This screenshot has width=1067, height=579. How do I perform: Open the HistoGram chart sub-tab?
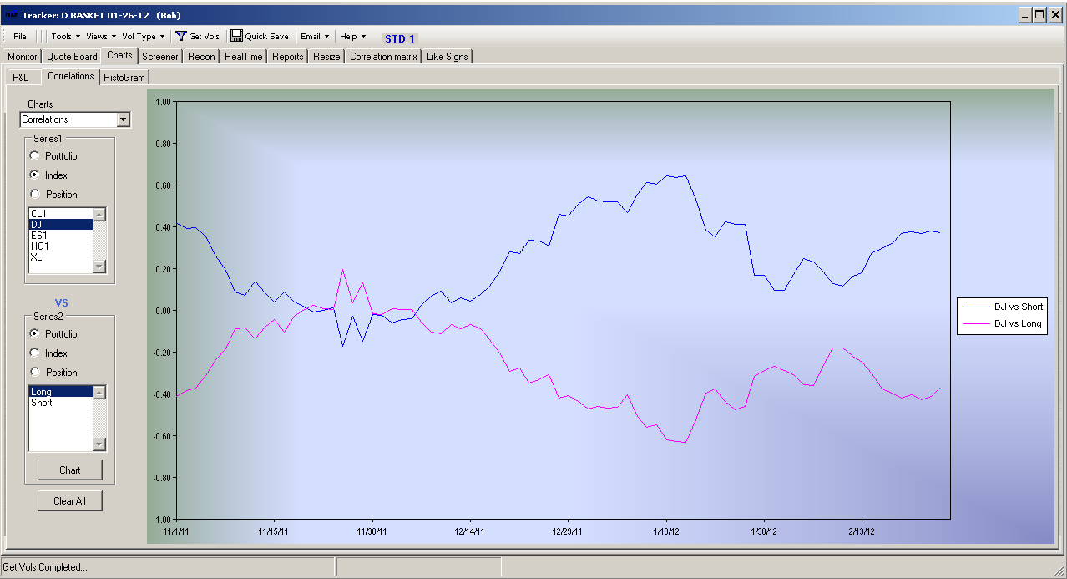pos(124,78)
